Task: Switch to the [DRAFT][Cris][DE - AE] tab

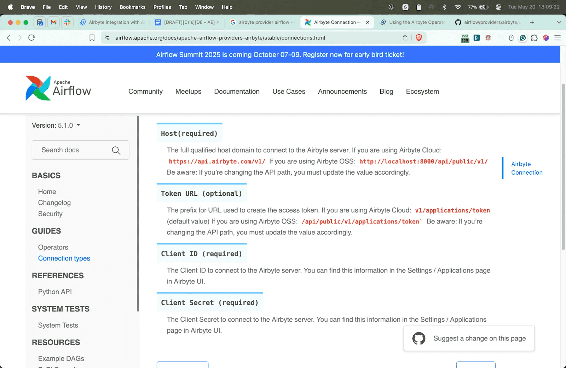Action: coord(187,22)
